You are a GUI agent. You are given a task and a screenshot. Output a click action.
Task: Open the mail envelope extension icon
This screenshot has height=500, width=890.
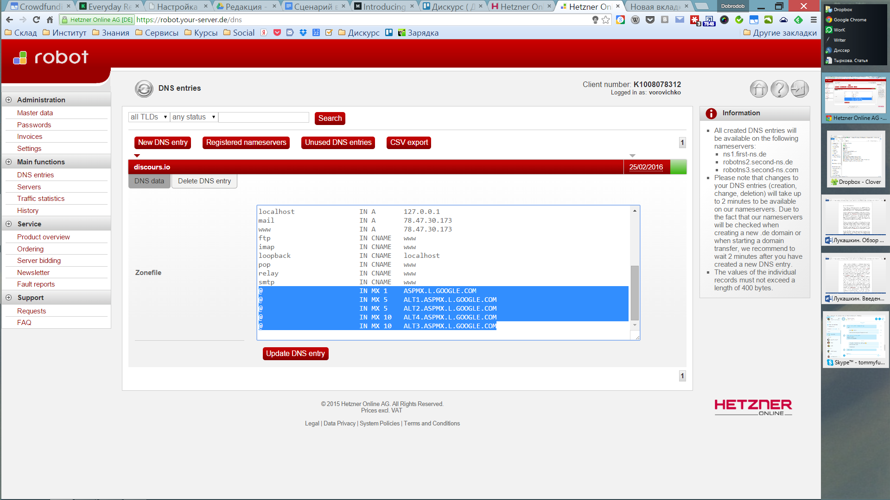[680, 20]
